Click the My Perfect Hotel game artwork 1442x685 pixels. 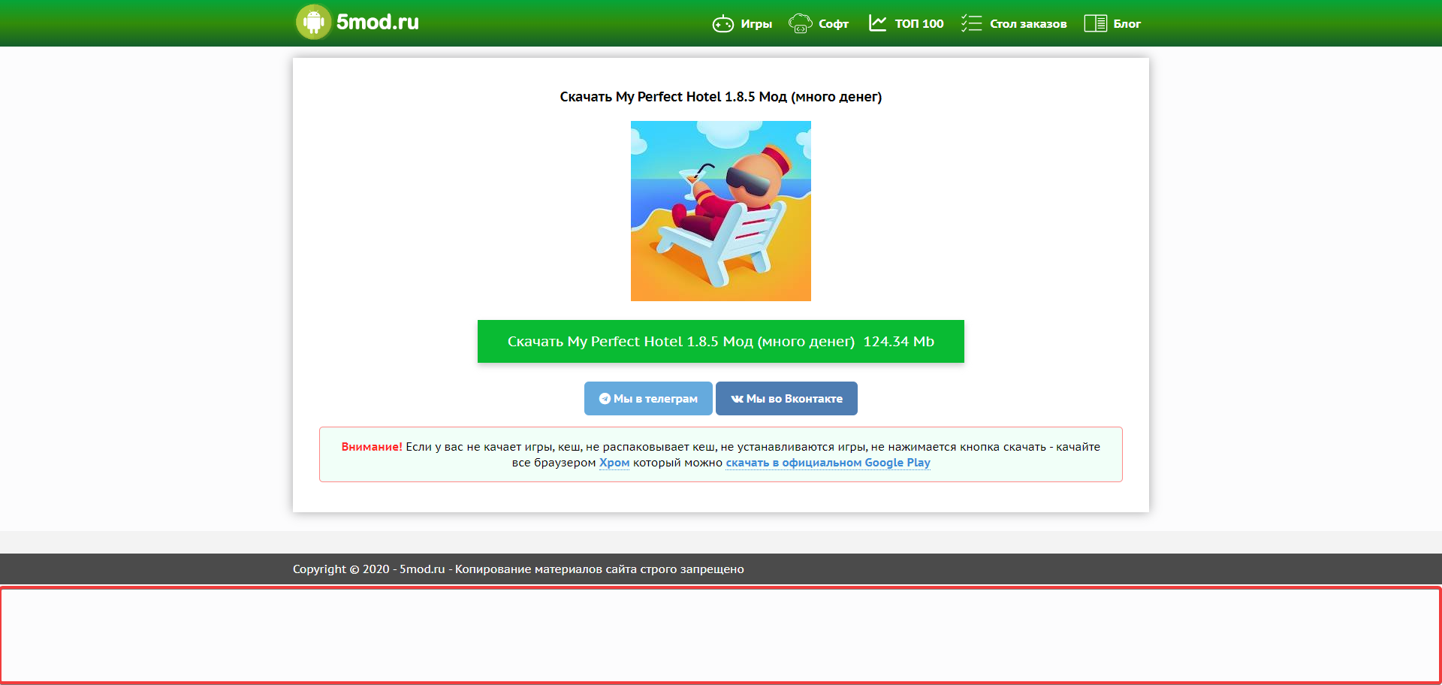coord(720,211)
